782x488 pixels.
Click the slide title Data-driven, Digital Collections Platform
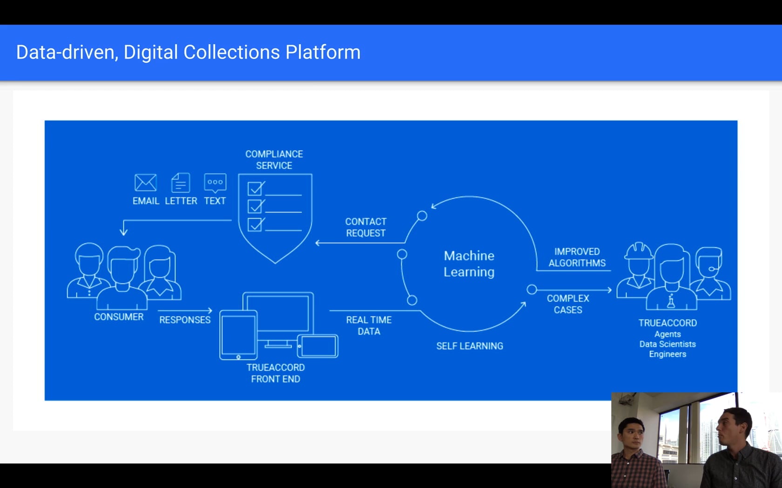tap(188, 52)
